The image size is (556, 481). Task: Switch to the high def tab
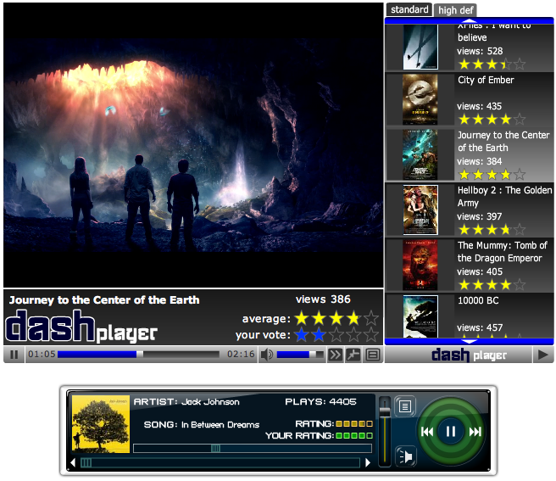point(455,10)
